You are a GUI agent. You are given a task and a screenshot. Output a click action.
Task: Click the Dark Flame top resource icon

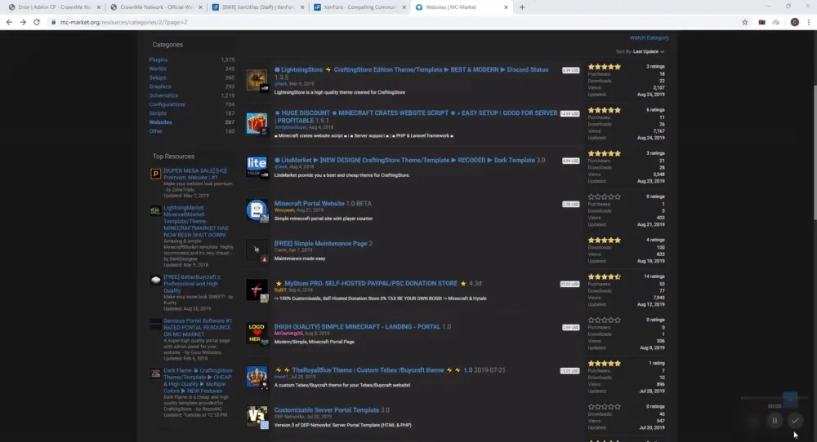[x=155, y=373]
